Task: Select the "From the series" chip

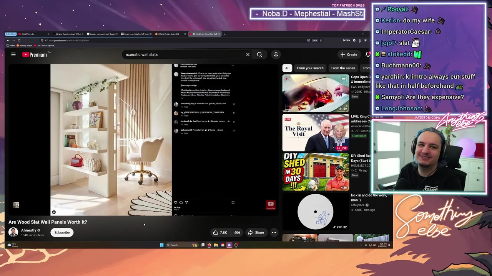Action: pyautogui.click(x=343, y=68)
